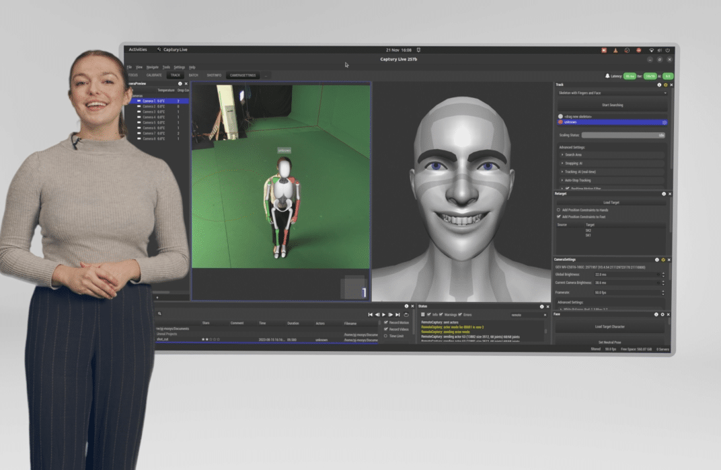This screenshot has height=470, width=721.
Task: Open the Navigate menu
Action: (152, 67)
